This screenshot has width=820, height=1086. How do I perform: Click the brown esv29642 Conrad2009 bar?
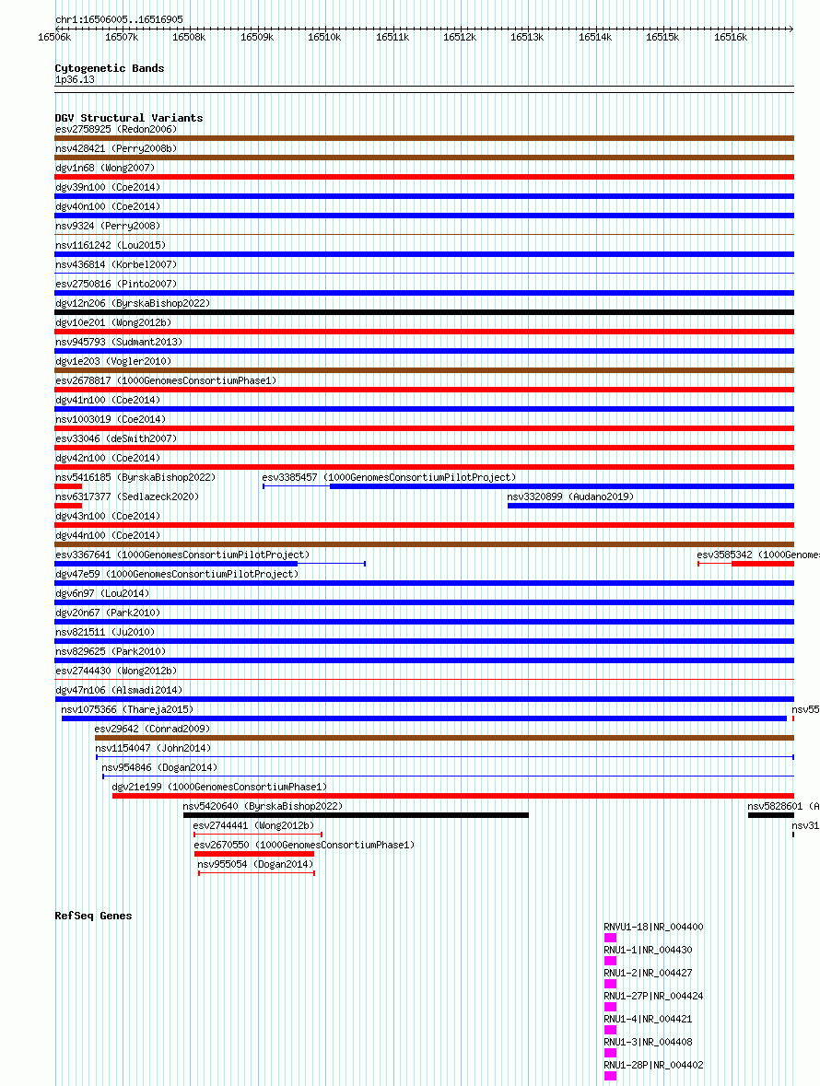click(x=444, y=739)
